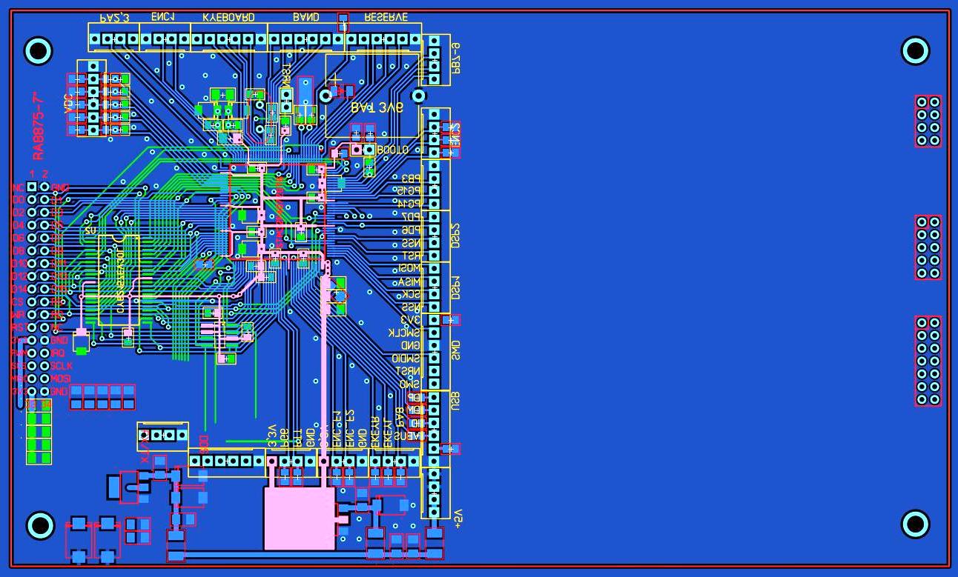Select the RESERVE header label

[385, 17]
